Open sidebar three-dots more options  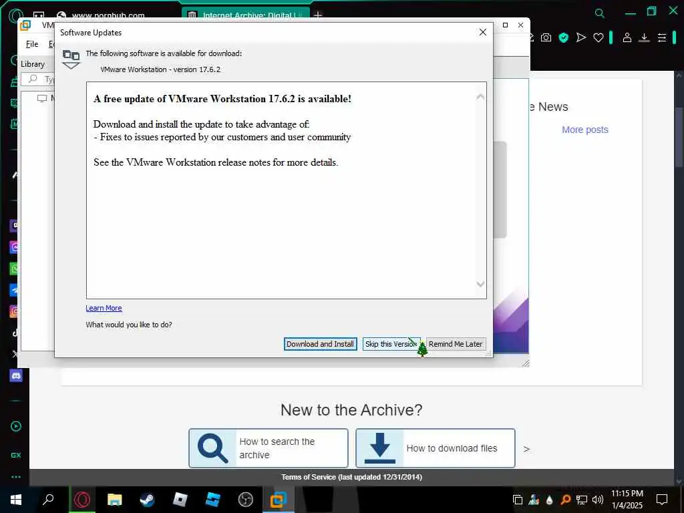coord(16,477)
